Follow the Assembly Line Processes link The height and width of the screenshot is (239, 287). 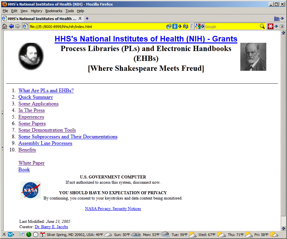pos(45,143)
